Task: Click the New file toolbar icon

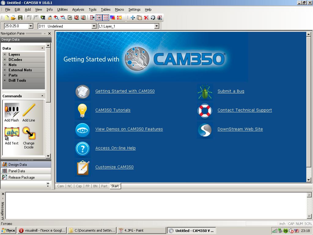Action: coord(7,17)
